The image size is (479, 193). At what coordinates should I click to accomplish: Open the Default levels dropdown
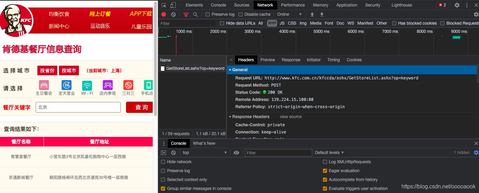[x=329, y=153]
